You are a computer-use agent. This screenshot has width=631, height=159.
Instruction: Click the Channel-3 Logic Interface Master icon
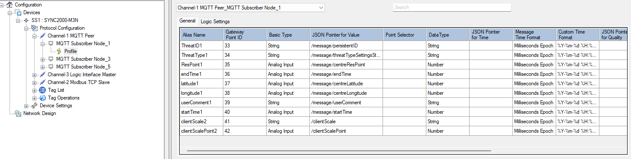click(x=43, y=75)
